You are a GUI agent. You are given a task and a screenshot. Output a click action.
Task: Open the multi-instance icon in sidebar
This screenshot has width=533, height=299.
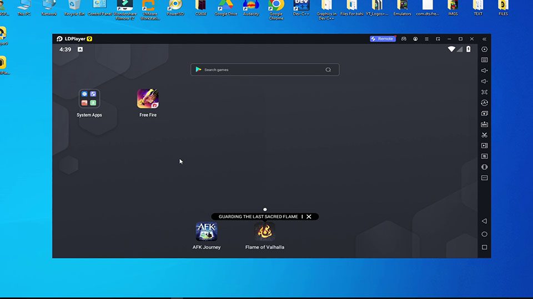click(x=484, y=114)
